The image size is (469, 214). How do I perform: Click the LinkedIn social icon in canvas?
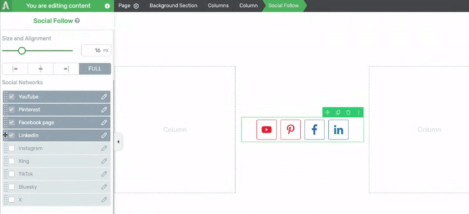[338, 130]
